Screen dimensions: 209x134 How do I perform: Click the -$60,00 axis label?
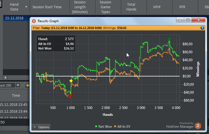(x=188, y=100)
